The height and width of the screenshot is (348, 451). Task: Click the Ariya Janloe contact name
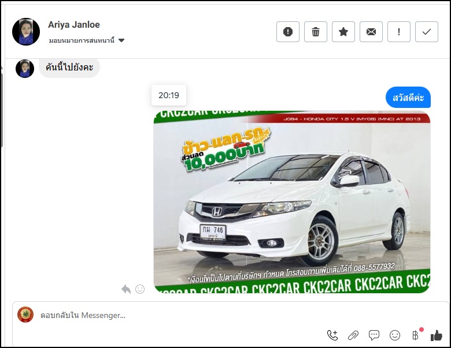click(74, 25)
